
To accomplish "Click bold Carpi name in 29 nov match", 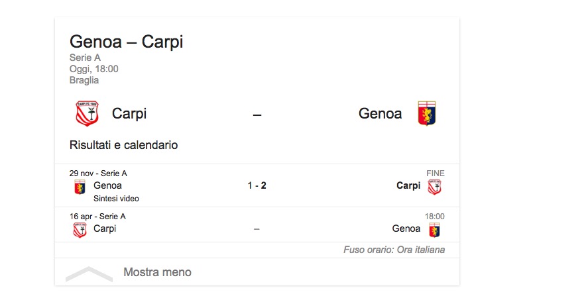I will pyautogui.click(x=408, y=185).
